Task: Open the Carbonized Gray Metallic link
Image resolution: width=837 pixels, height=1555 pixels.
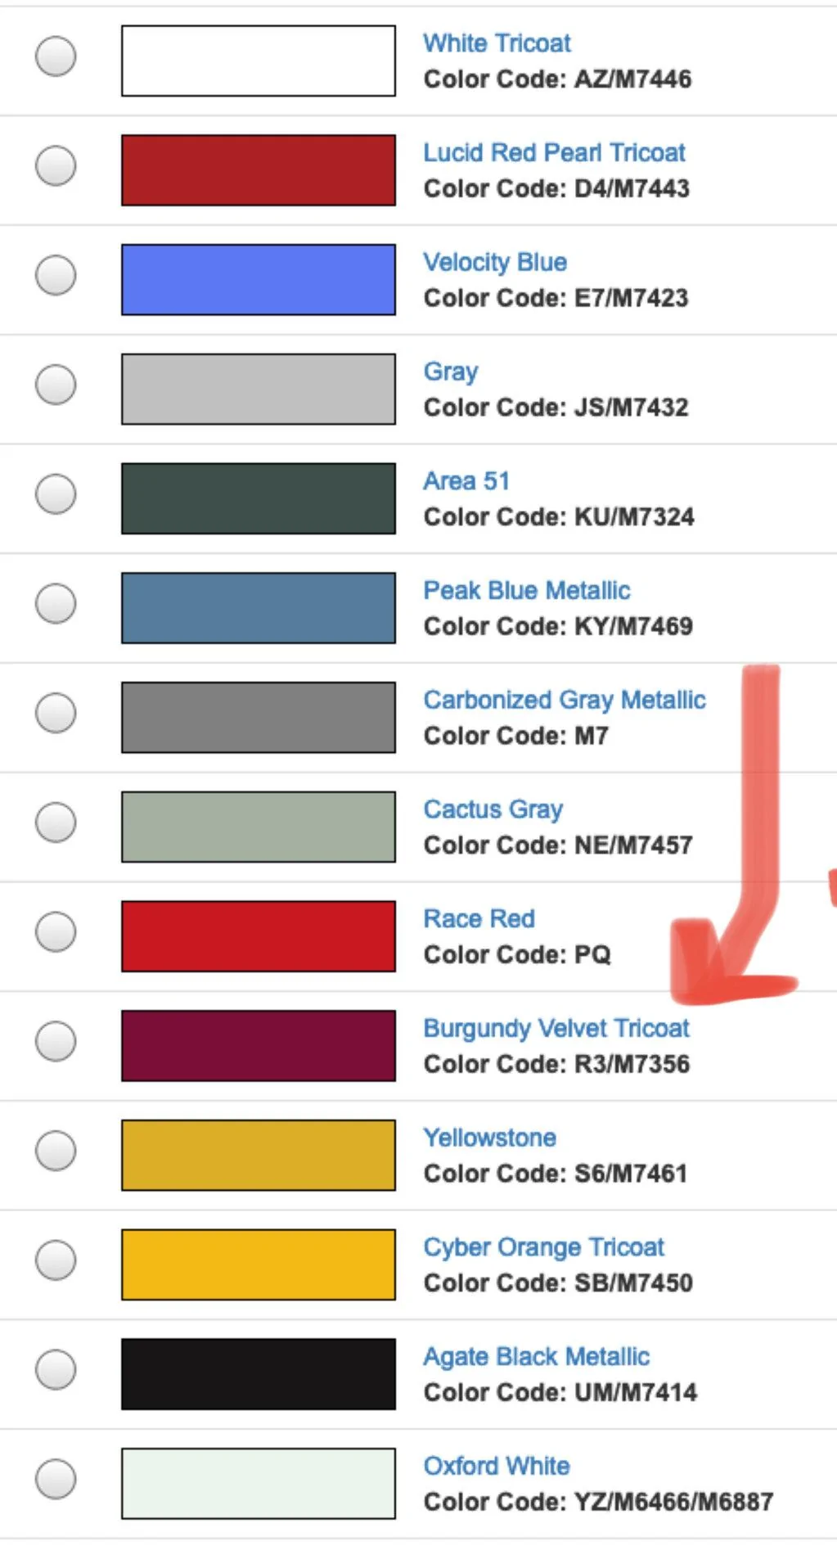Action: pyautogui.click(x=564, y=701)
